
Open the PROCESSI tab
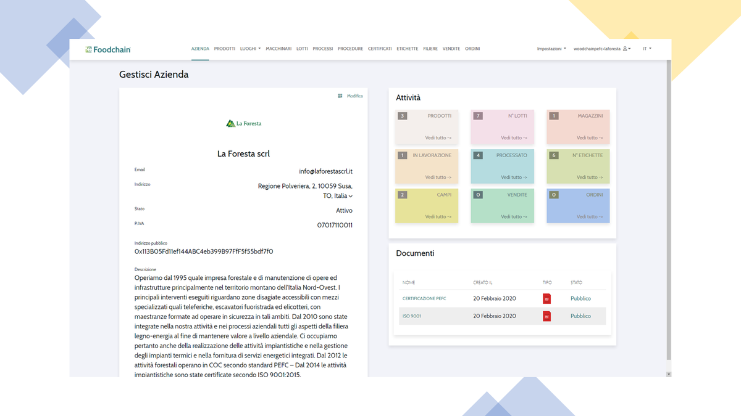point(323,49)
